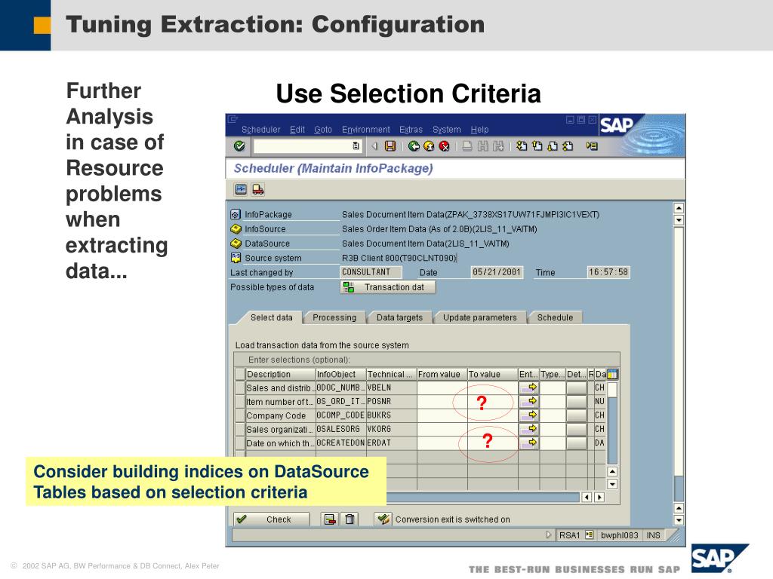This screenshot has height=579, width=773.
Task: Click the Description column header
Action: pos(280,374)
